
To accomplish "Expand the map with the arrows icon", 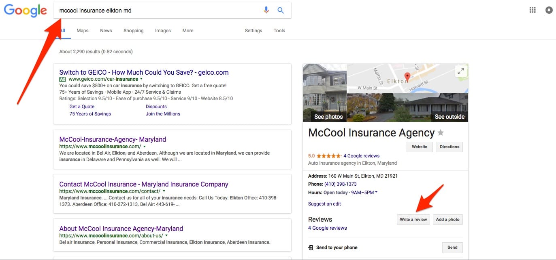I will [460, 71].
